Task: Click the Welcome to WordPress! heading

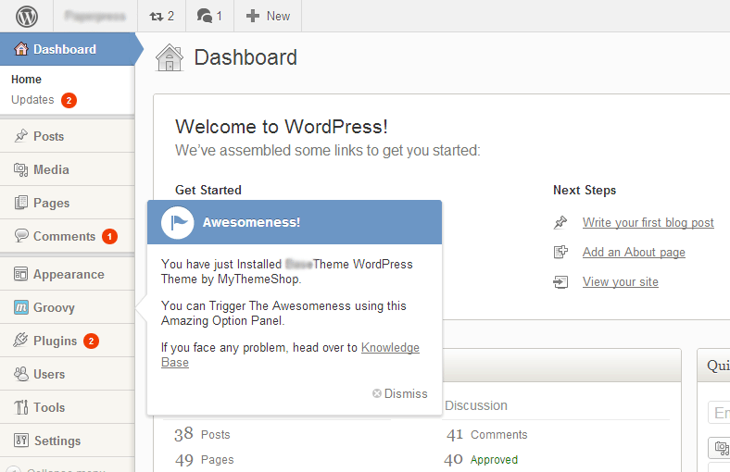Action: pos(282,127)
